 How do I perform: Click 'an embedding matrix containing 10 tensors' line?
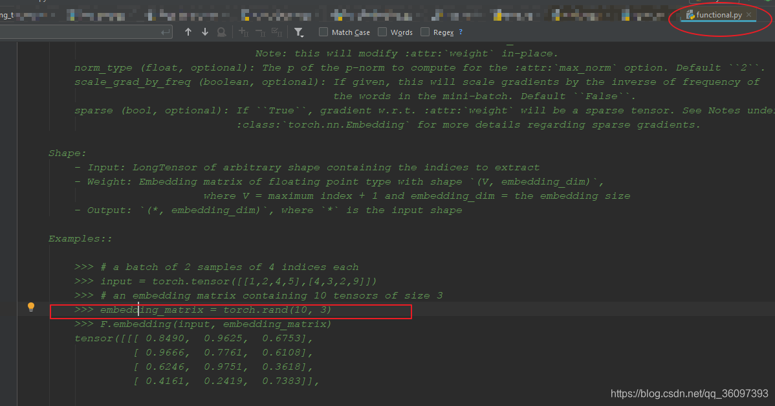259,295
